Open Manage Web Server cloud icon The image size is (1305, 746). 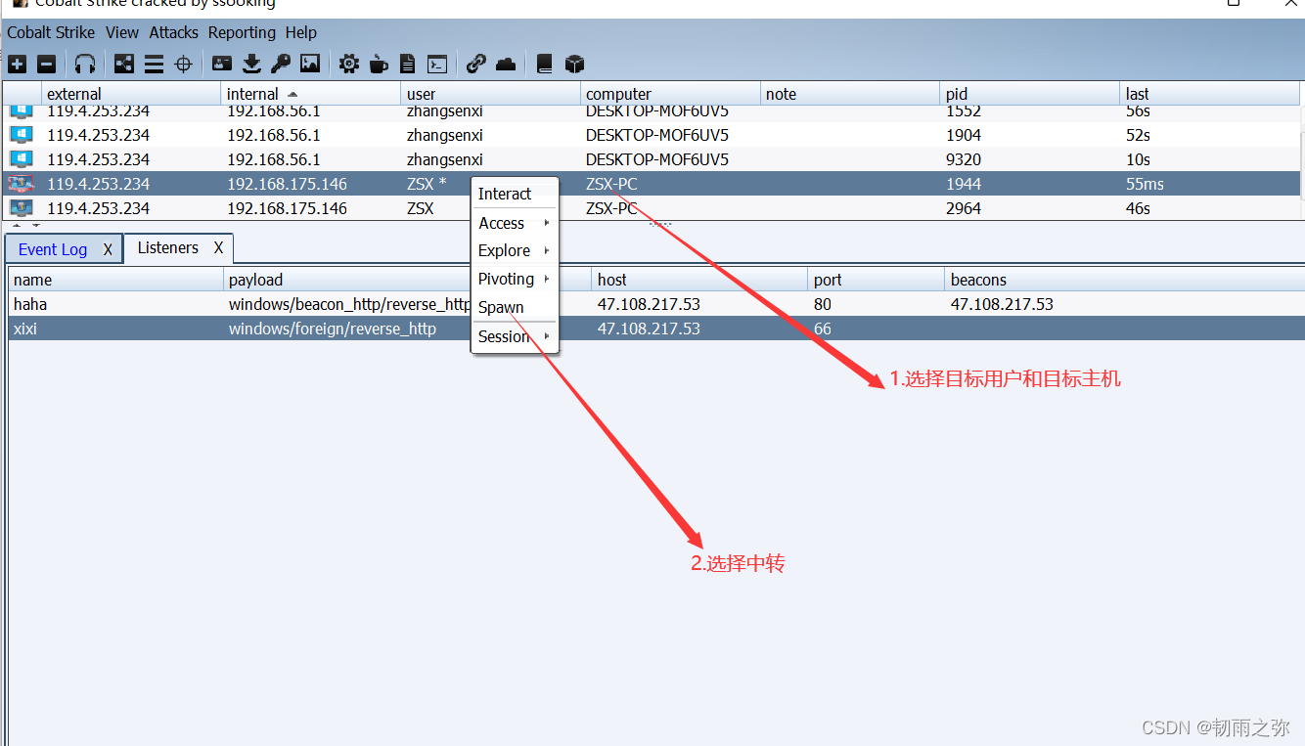[506, 65]
